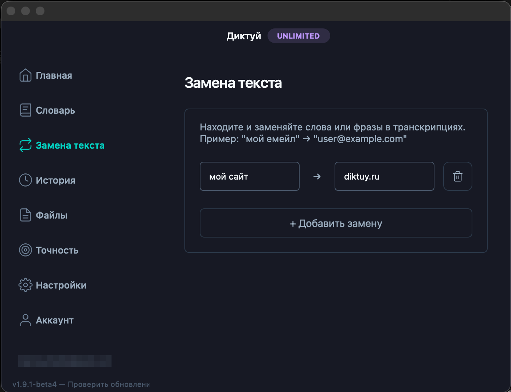This screenshot has width=511, height=392.
Task: Focus the 'diktuy.ru' replacement field
Action: [x=385, y=176]
